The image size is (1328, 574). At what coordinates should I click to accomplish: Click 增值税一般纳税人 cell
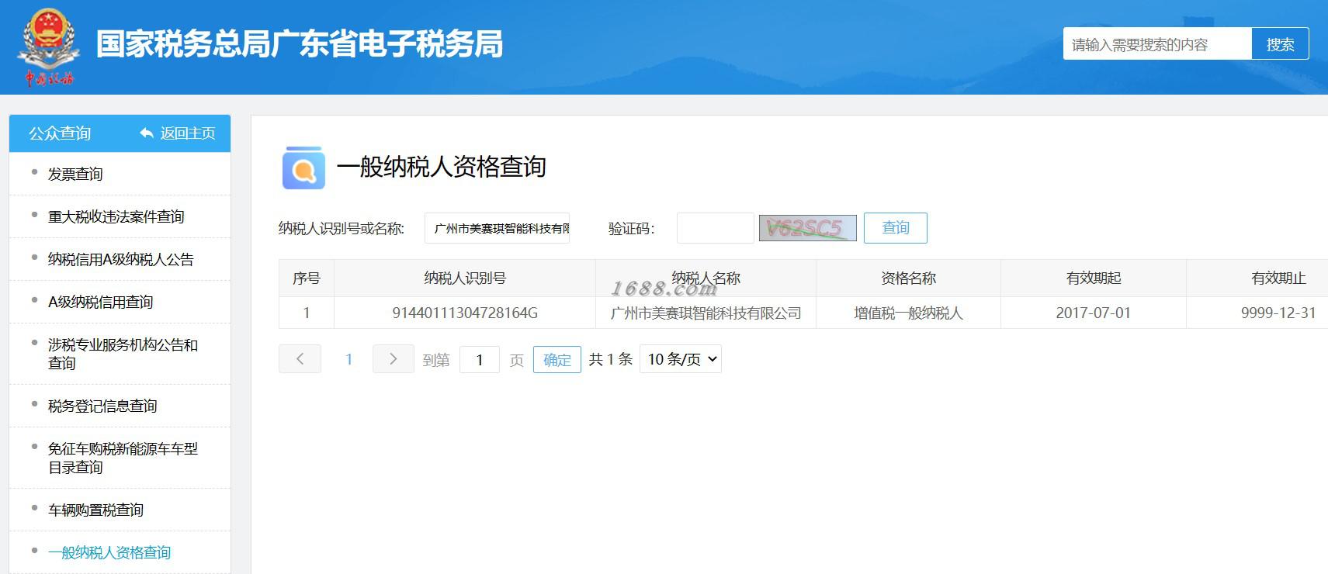click(x=908, y=313)
